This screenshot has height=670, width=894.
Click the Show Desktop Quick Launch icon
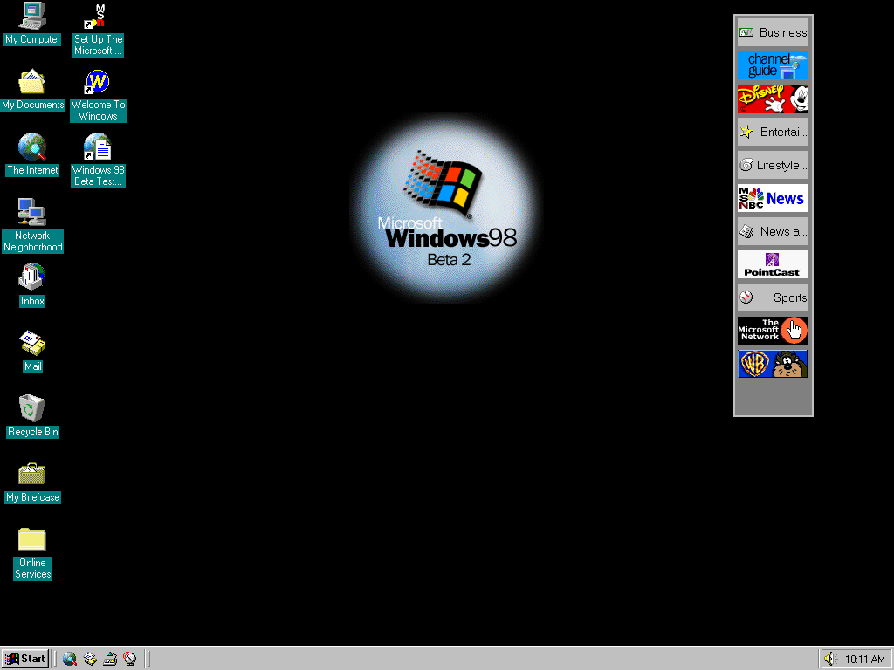[x=110, y=659]
